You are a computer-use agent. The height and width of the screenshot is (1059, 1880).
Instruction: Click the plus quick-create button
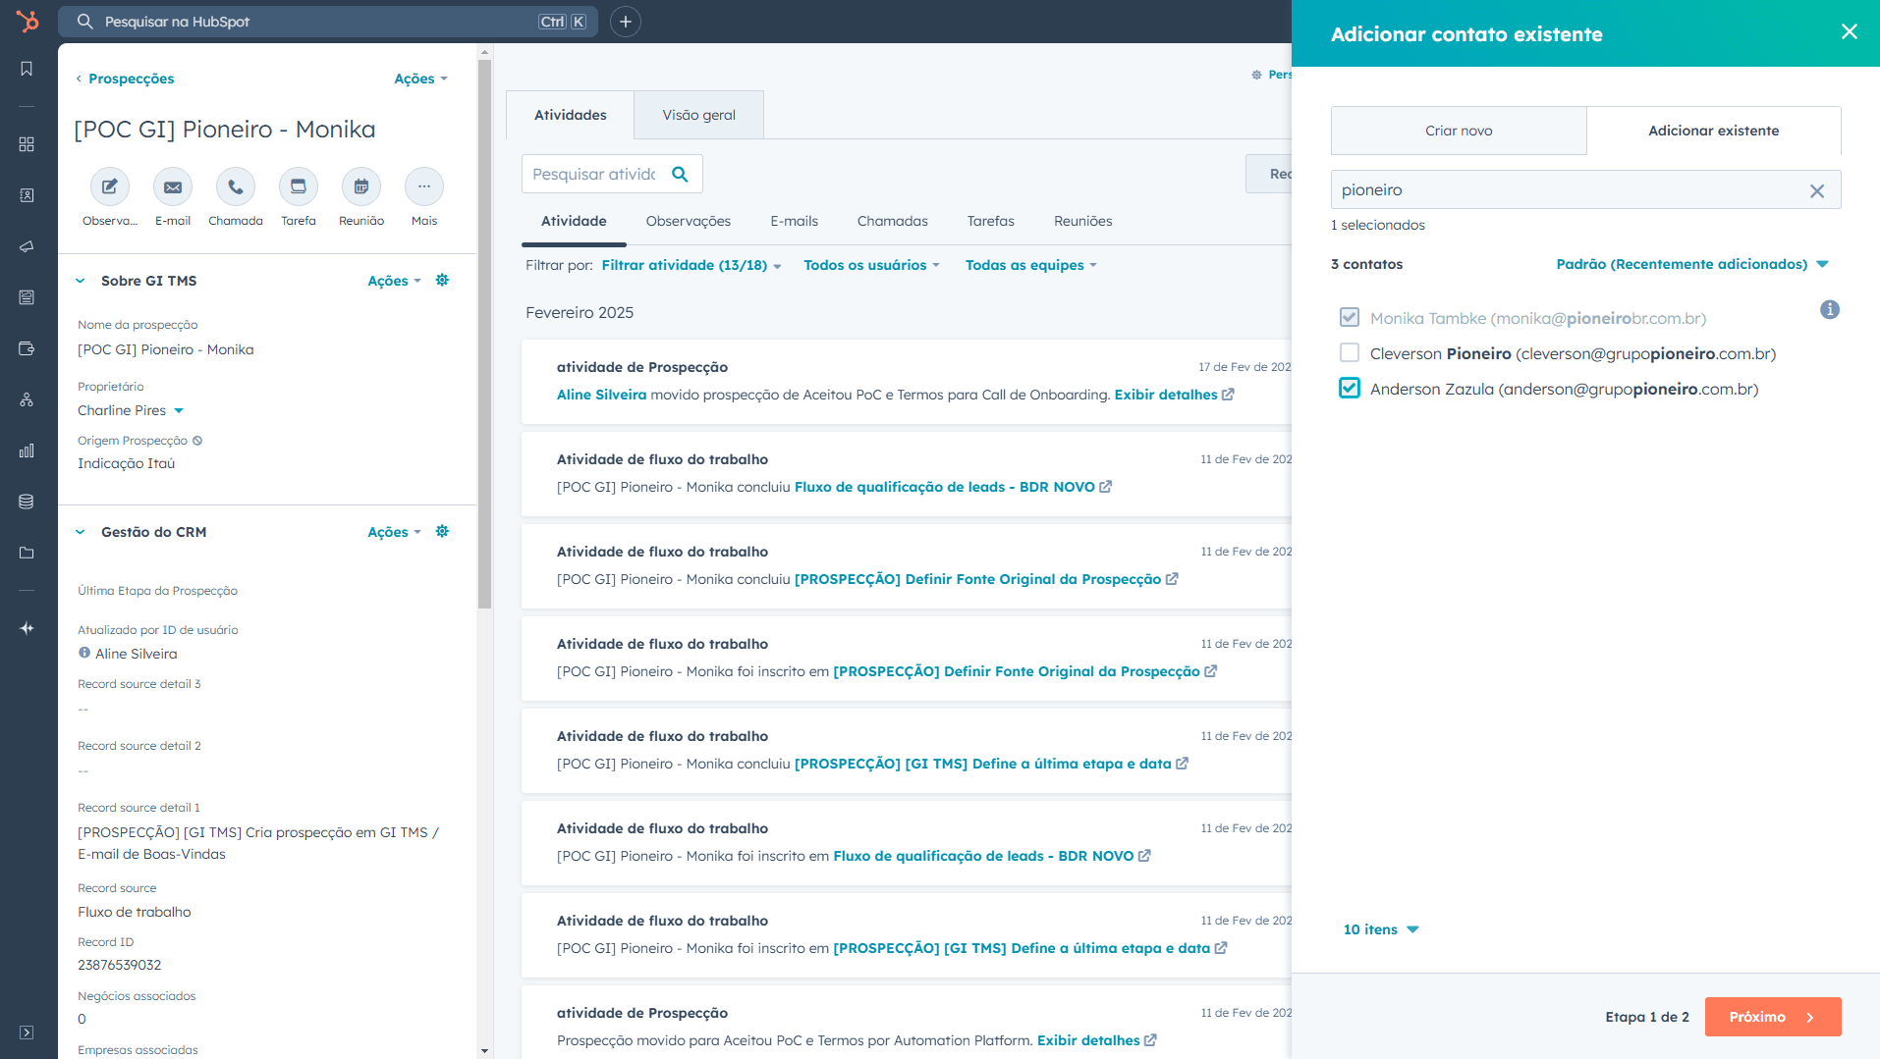[x=626, y=22]
